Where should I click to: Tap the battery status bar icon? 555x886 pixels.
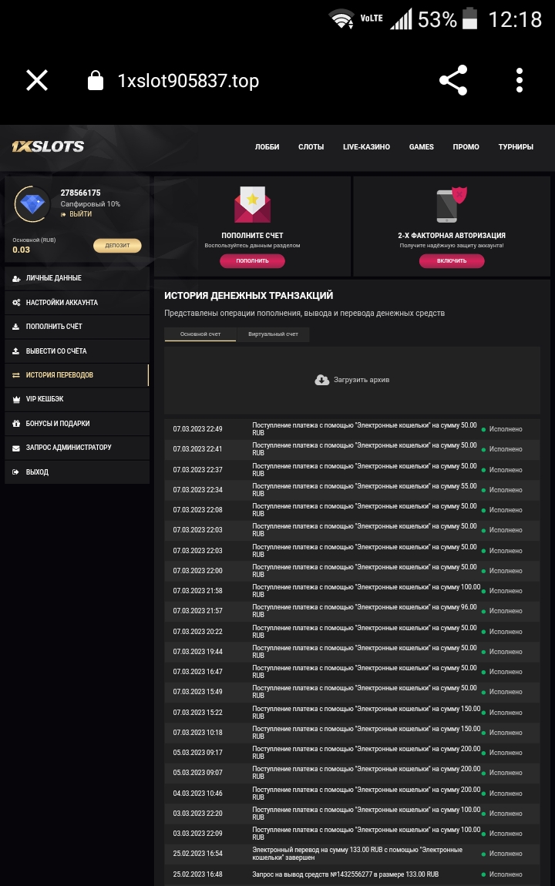pyautogui.click(x=469, y=18)
